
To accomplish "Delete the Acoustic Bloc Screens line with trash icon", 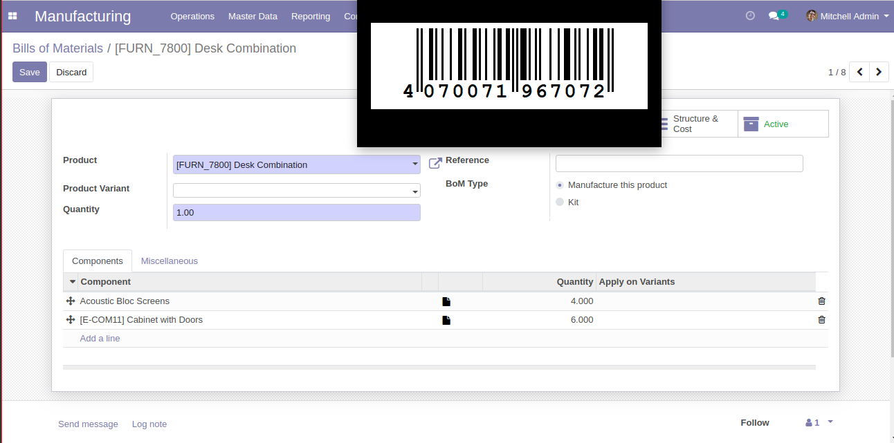I will point(821,301).
